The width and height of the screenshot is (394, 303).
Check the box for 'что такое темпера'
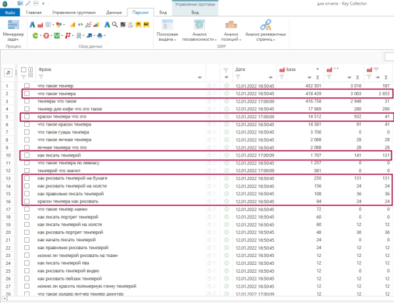tap(27, 94)
